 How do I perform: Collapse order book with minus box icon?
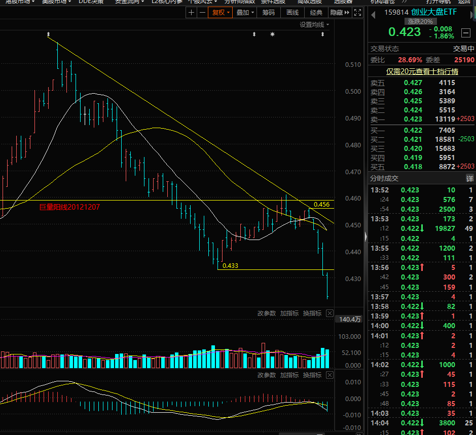pyautogui.click(x=465, y=33)
